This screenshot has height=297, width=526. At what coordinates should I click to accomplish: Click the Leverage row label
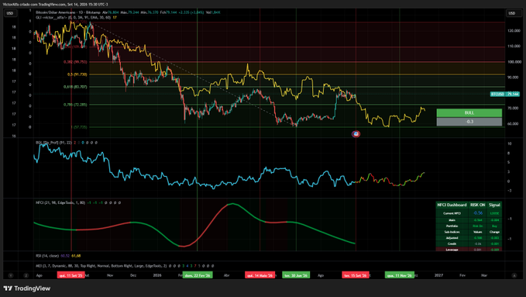[x=452, y=250]
